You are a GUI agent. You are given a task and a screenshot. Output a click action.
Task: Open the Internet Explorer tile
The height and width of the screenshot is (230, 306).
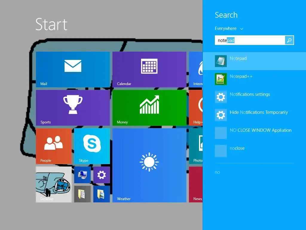[196, 69]
